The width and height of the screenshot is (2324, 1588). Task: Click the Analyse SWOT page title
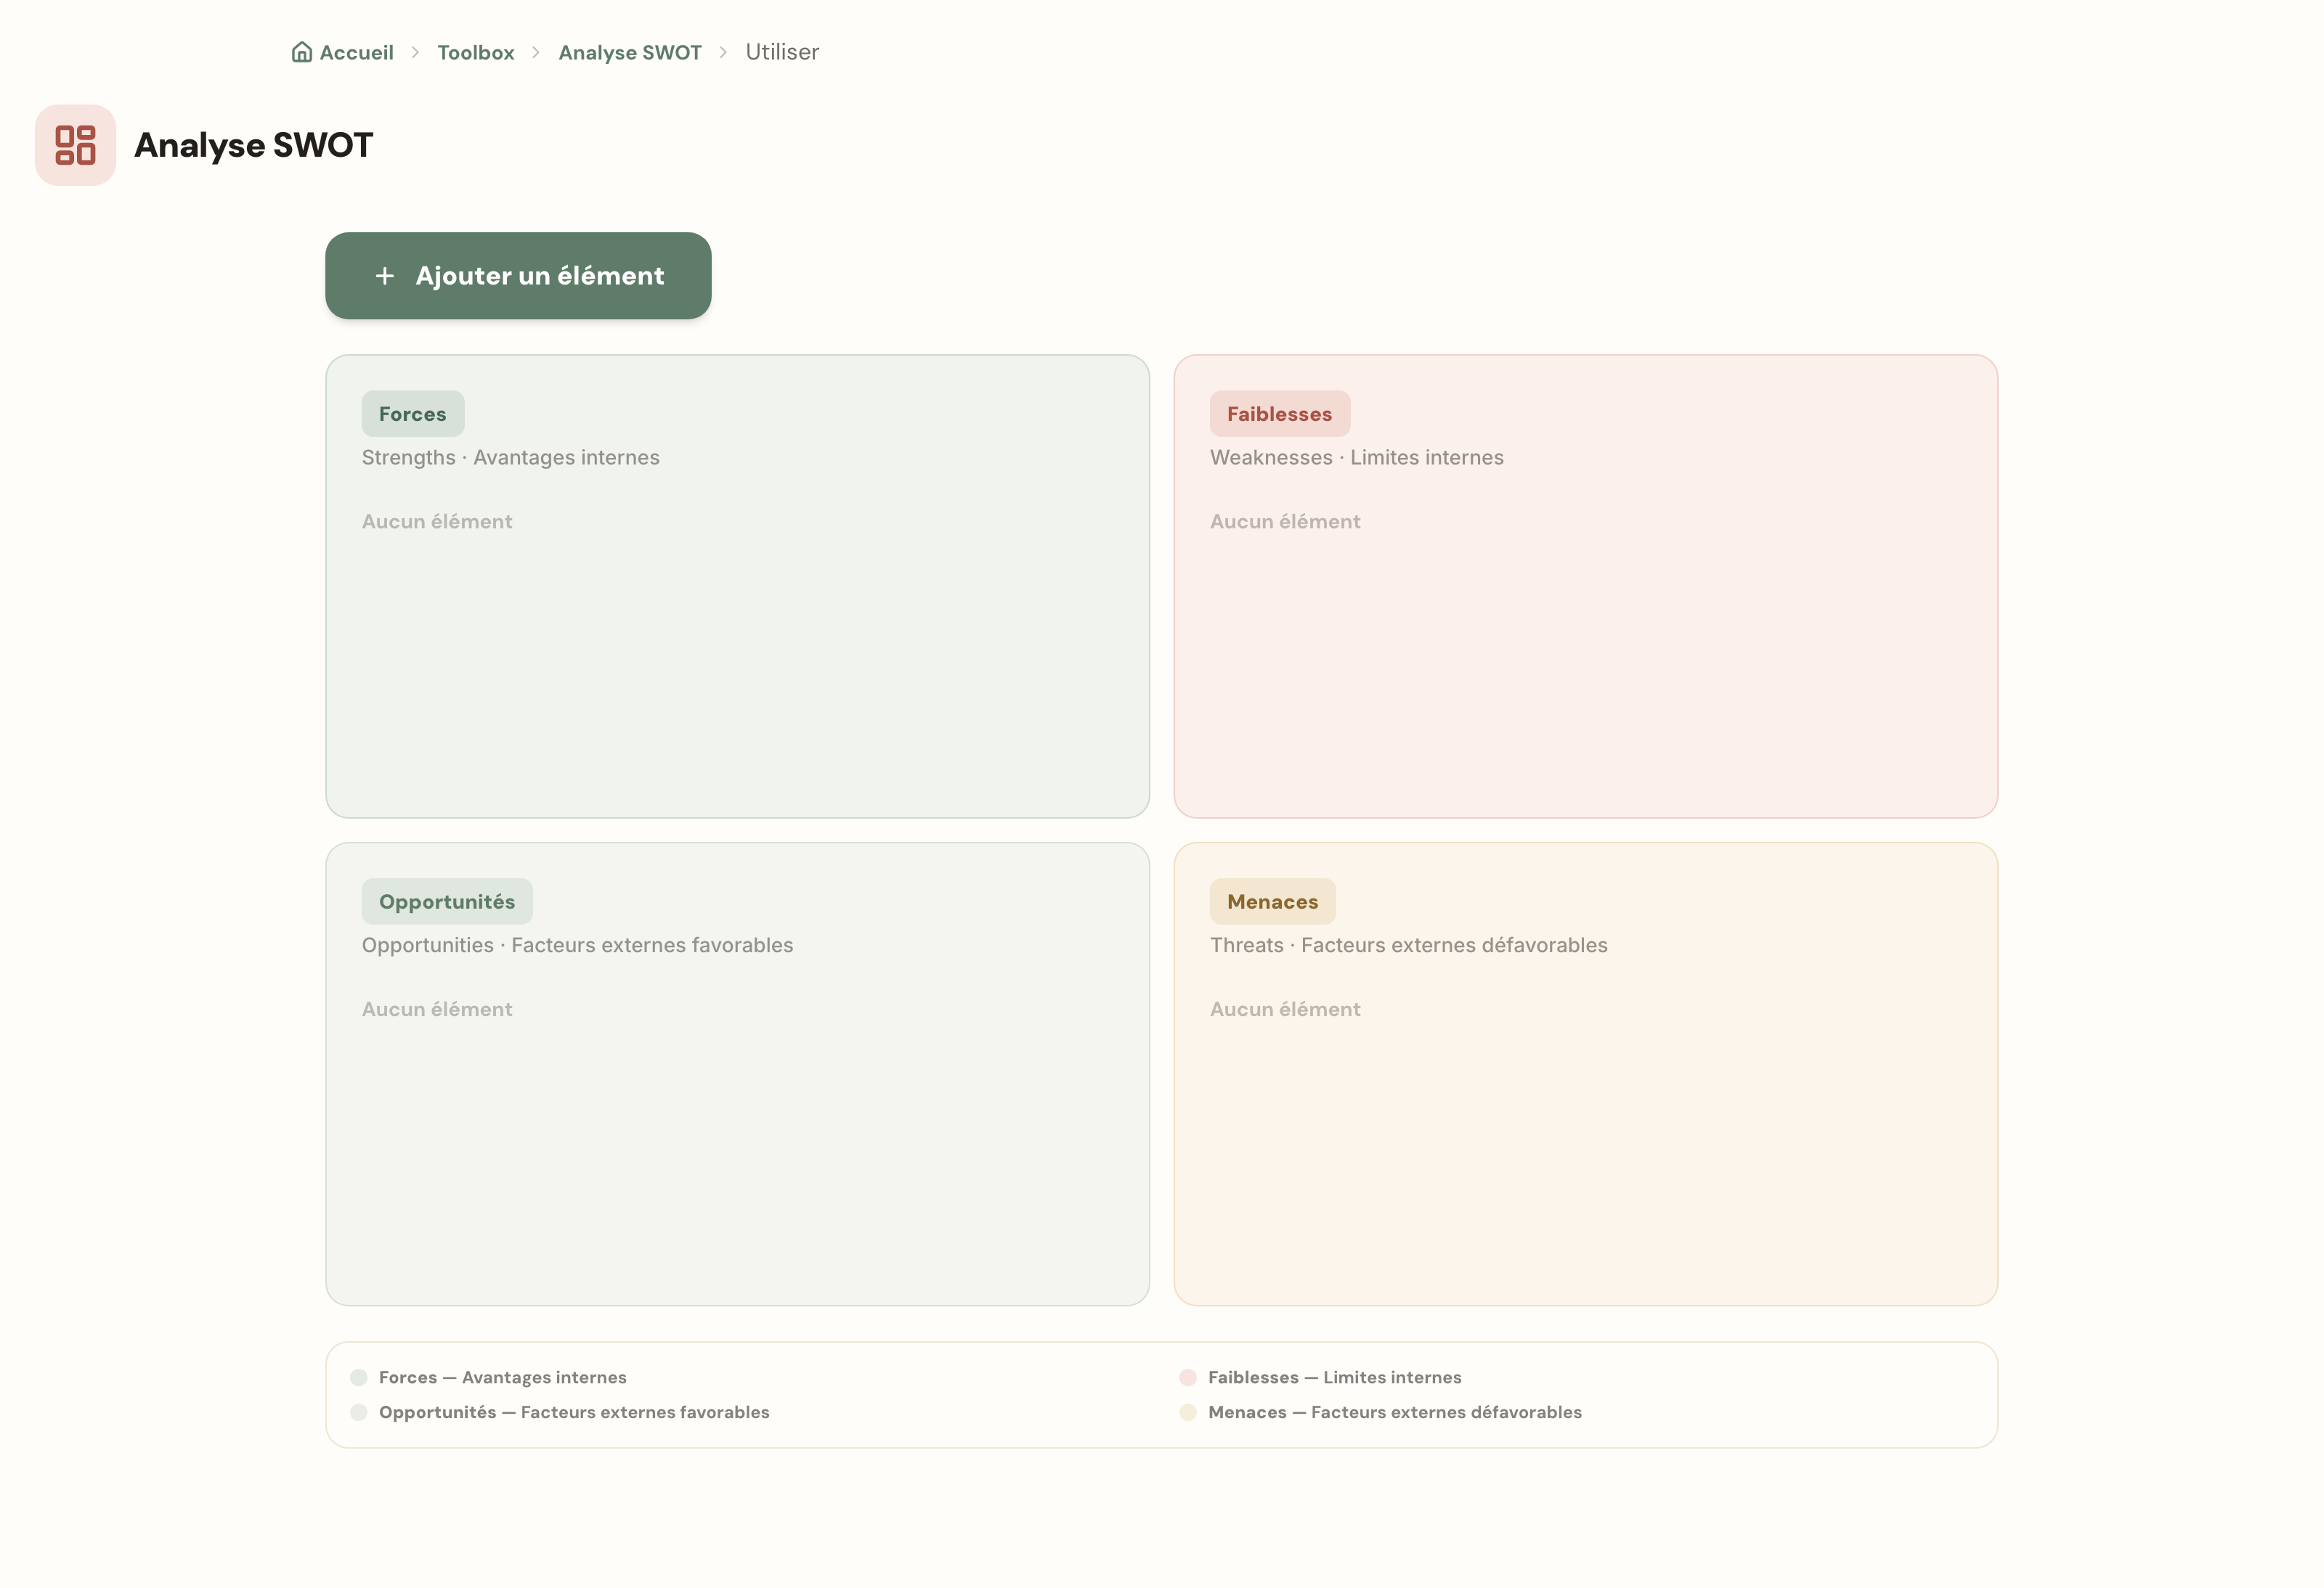click(x=254, y=146)
